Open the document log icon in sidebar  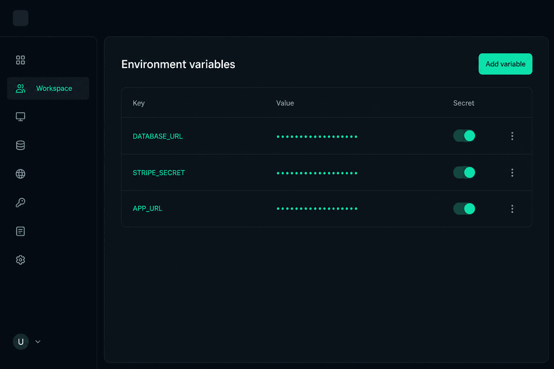[21, 231]
